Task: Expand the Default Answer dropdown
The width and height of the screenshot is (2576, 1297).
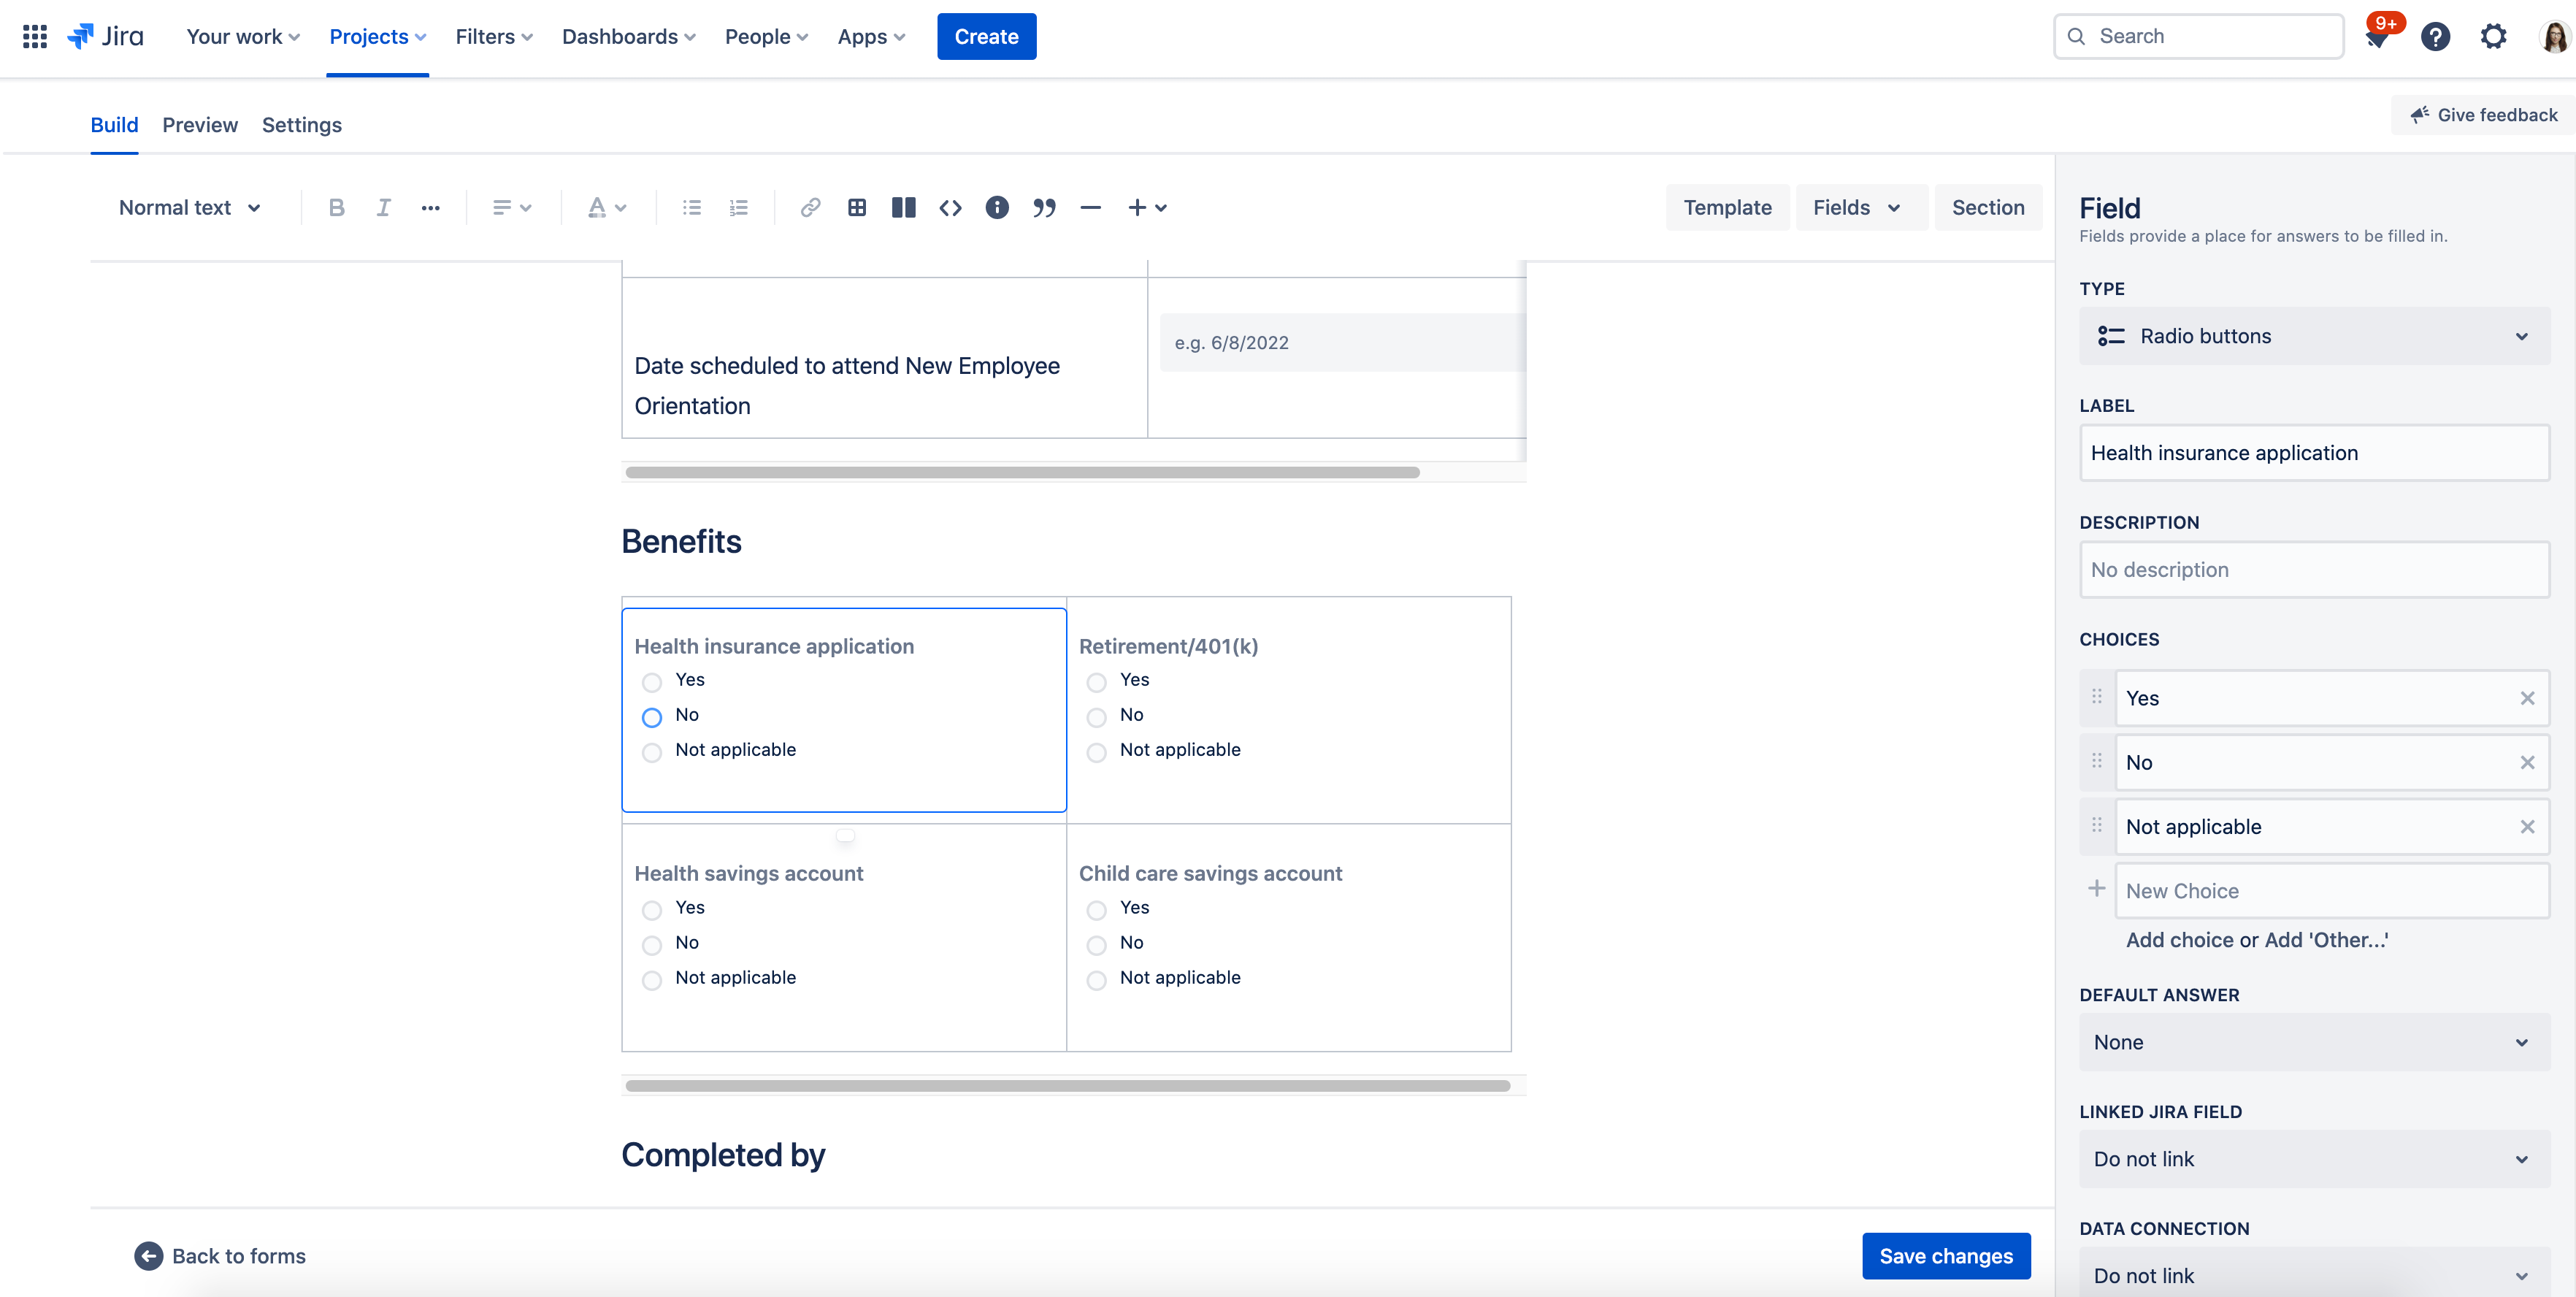Action: tap(2314, 1042)
